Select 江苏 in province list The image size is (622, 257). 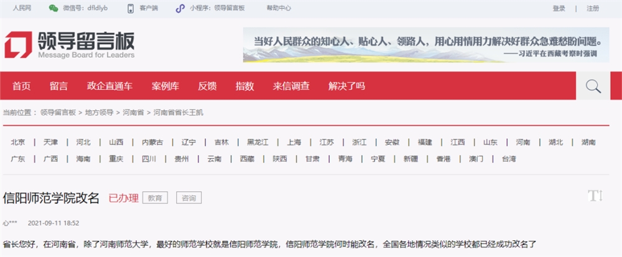tap(327, 142)
